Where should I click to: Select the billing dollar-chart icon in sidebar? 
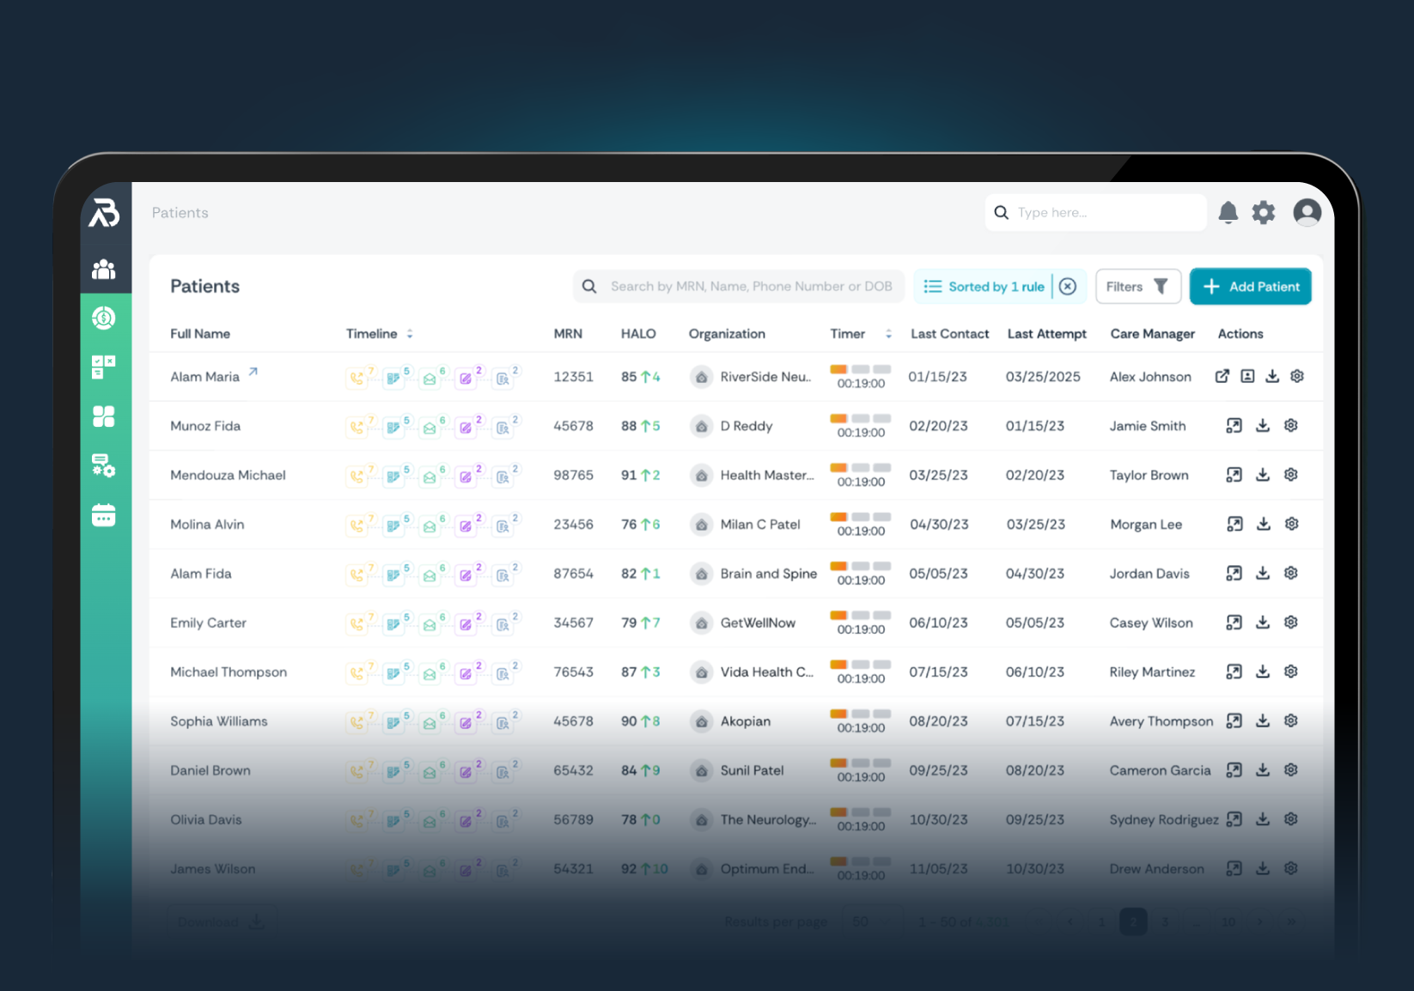coord(104,318)
